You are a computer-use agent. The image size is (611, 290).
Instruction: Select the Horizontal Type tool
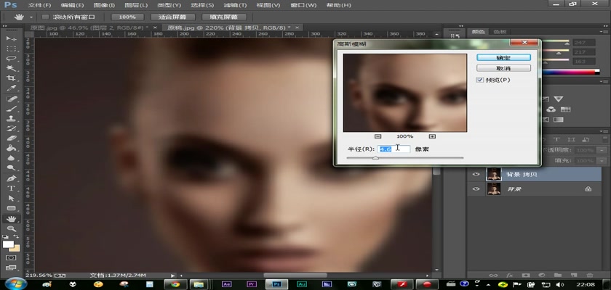[x=11, y=188]
